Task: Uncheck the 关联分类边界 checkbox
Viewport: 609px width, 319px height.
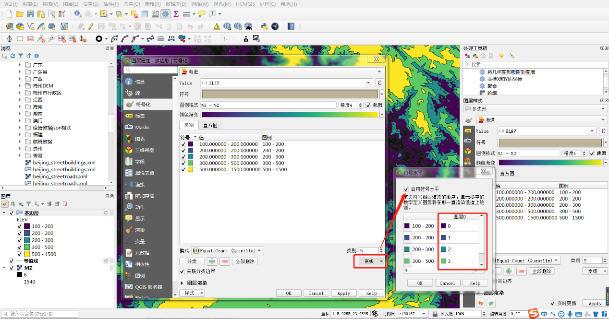Action: pyautogui.click(x=182, y=272)
